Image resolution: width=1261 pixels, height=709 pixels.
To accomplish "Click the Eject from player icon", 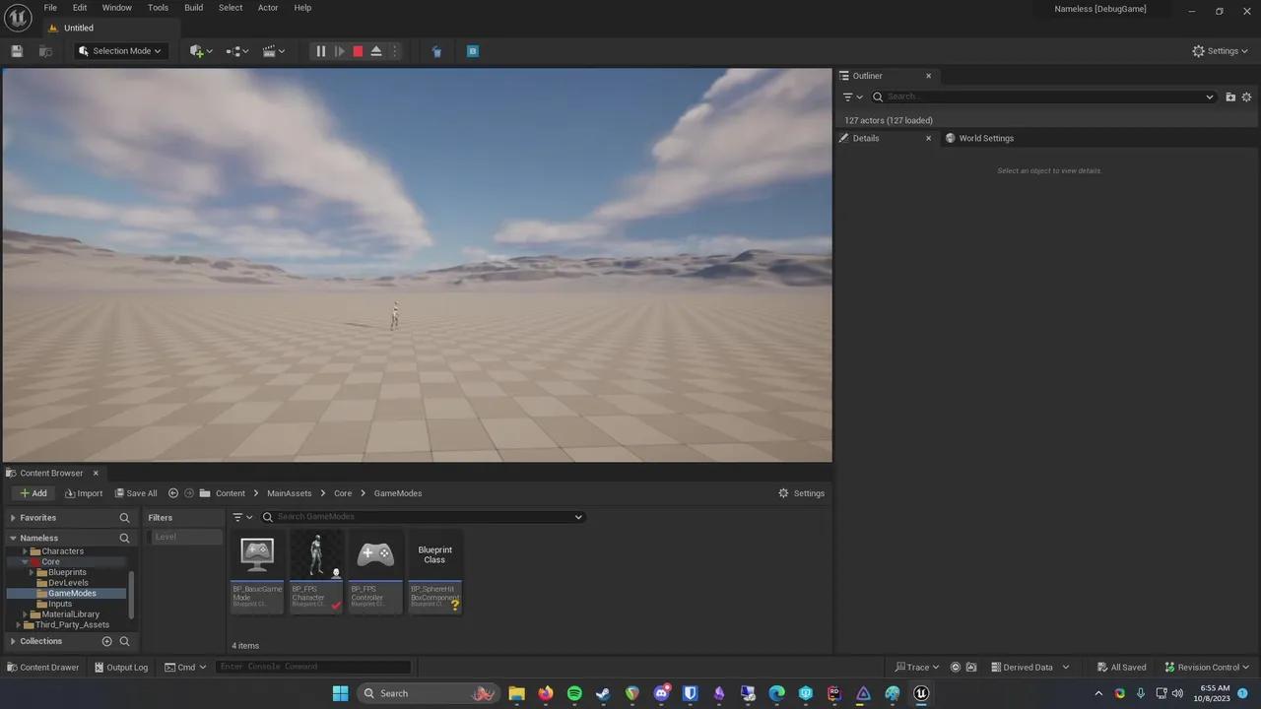I will pyautogui.click(x=376, y=51).
